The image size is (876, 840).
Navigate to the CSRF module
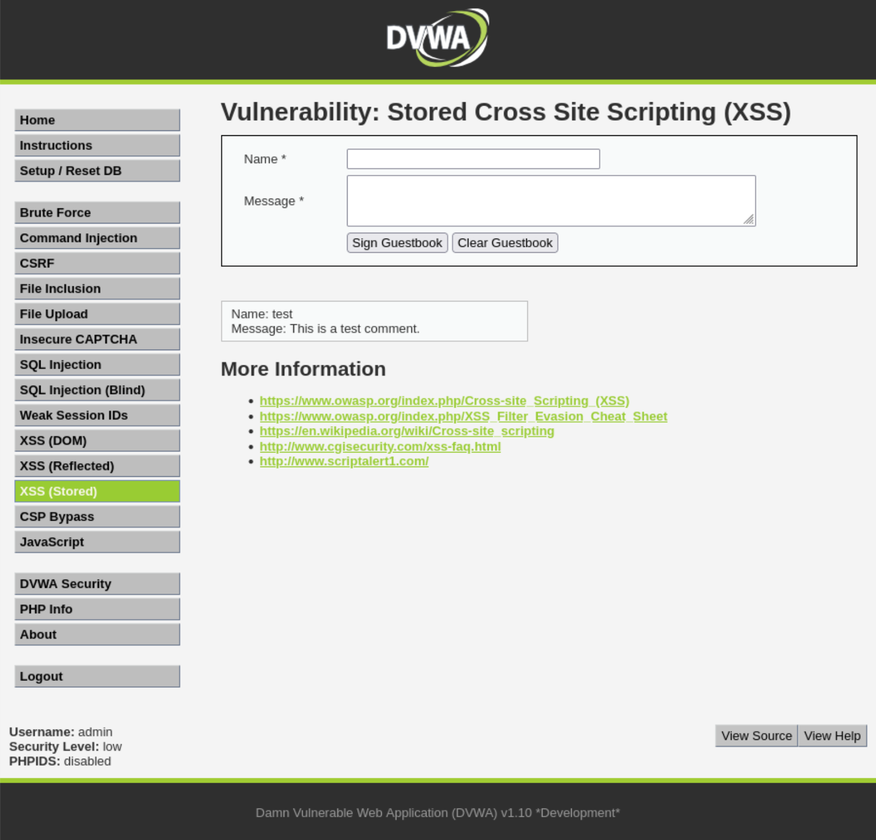[x=97, y=264]
